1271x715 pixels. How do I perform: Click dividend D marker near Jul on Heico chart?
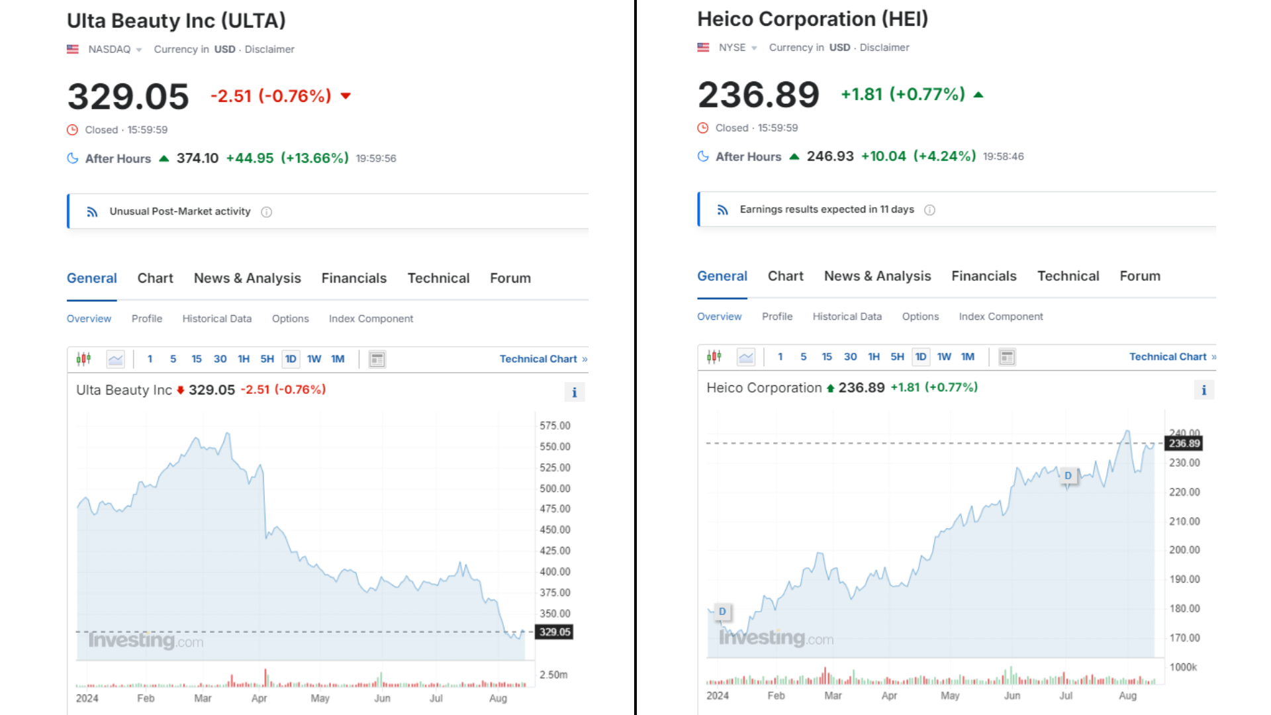pyautogui.click(x=1068, y=476)
